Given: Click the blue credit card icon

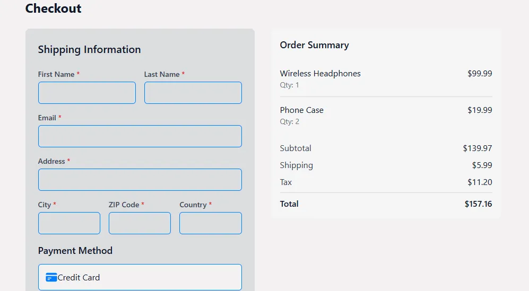Looking at the screenshot, I should (51, 277).
